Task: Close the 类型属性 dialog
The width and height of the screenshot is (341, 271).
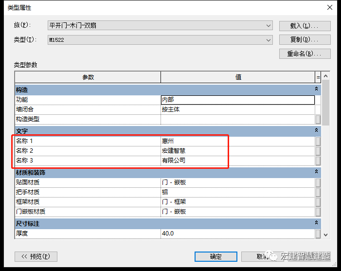Action: pyautogui.click(x=330, y=7)
